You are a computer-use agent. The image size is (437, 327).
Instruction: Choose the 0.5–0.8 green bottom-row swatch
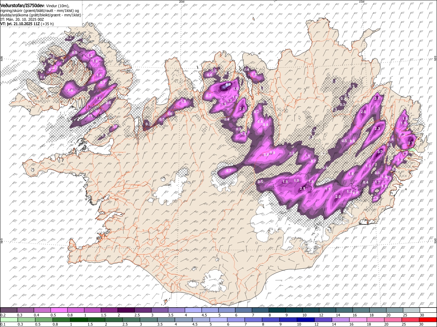pos(44,320)
